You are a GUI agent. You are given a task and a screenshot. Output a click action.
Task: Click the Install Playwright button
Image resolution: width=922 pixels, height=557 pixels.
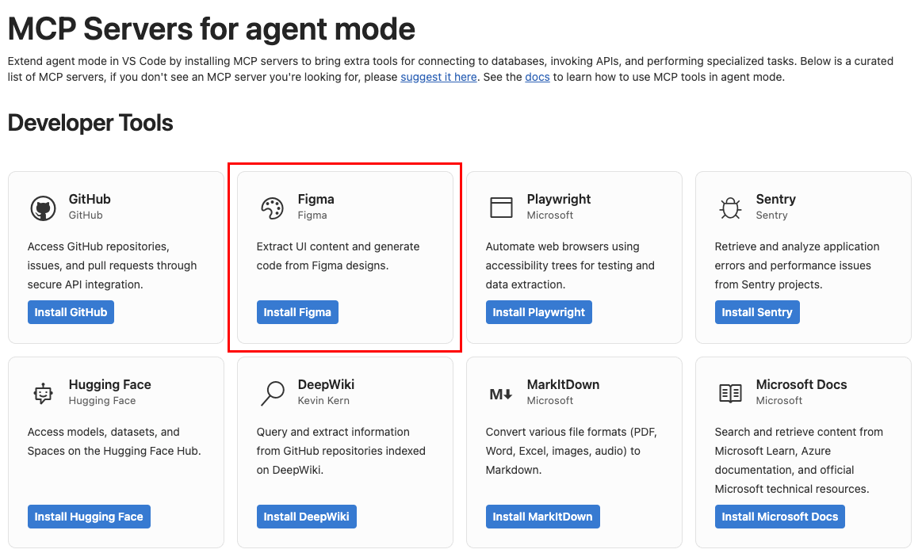(538, 312)
